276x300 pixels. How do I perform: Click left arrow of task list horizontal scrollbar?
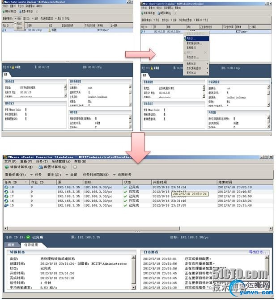[x=5, y=228]
